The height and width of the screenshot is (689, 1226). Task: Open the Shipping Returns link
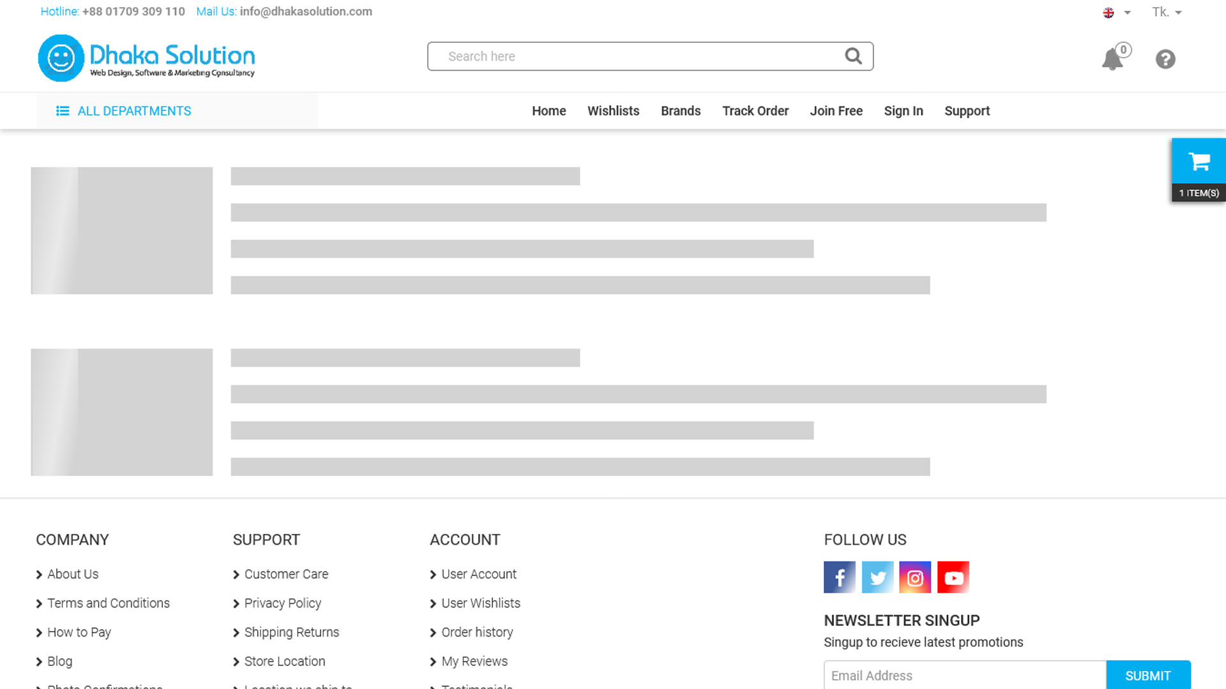coord(291,633)
